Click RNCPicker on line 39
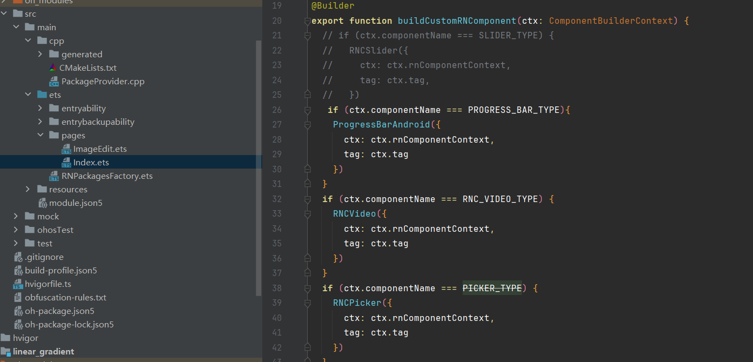This screenshot has width=753, height=362. tap(357, 303)
